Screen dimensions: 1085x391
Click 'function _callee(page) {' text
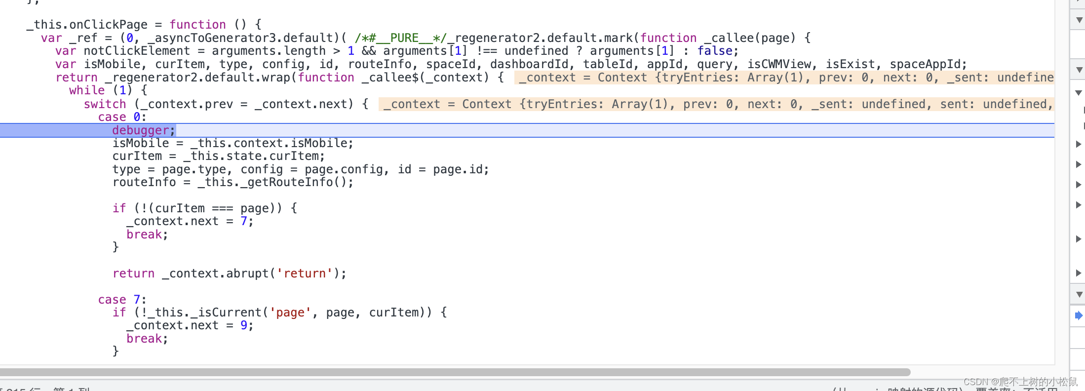pos(726,38)
